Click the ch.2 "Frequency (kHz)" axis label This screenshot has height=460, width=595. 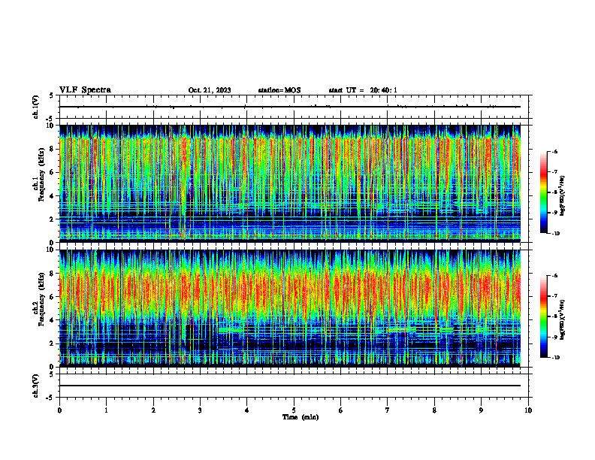(41, 299)
